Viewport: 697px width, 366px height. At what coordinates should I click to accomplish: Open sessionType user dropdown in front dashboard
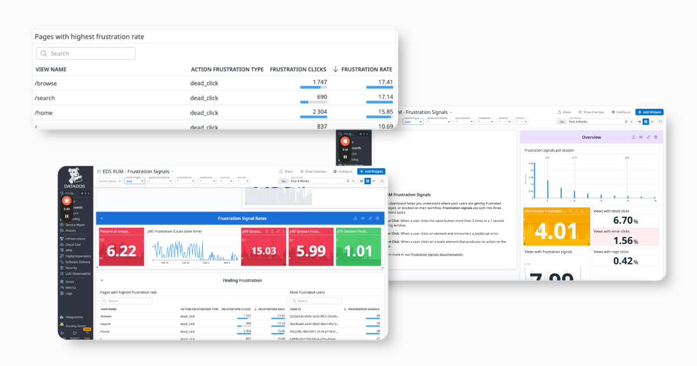[x=135, y=181]
